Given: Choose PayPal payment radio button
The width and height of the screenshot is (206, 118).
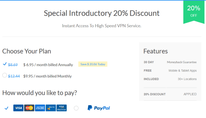Looking at the screenshot, I should (x=76, y=108).
